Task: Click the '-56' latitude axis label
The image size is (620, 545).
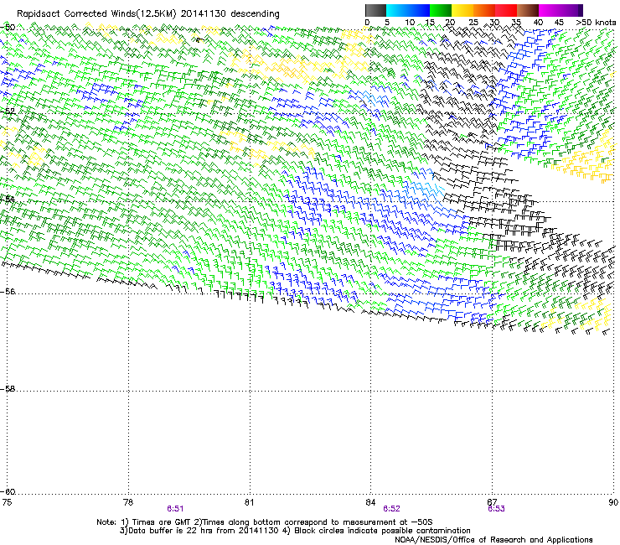Action: click(x=8, y=292)
